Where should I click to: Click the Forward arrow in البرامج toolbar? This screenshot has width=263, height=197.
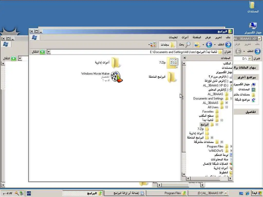[x=209, y=45]
